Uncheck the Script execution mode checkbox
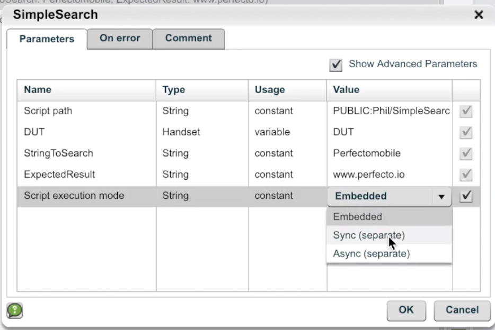 pos(466,196)
